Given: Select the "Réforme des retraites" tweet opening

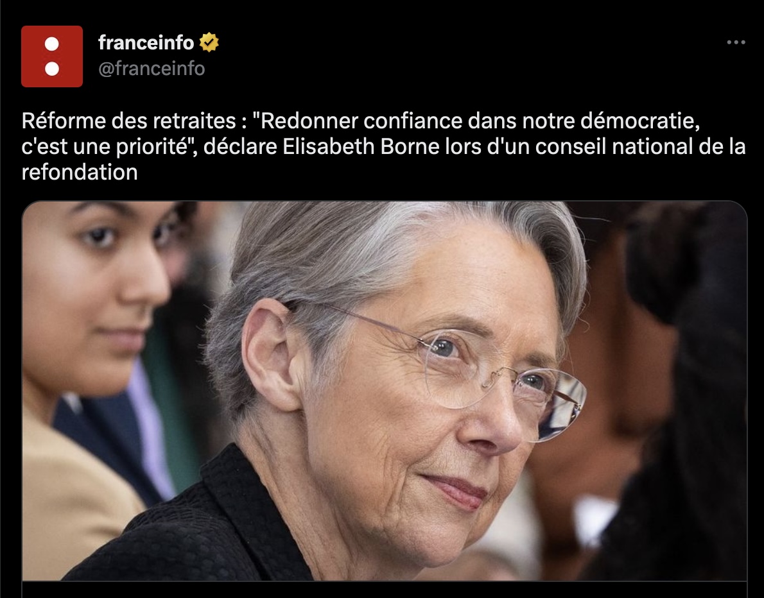Looking at the screenshot, I should pos(129,121).
